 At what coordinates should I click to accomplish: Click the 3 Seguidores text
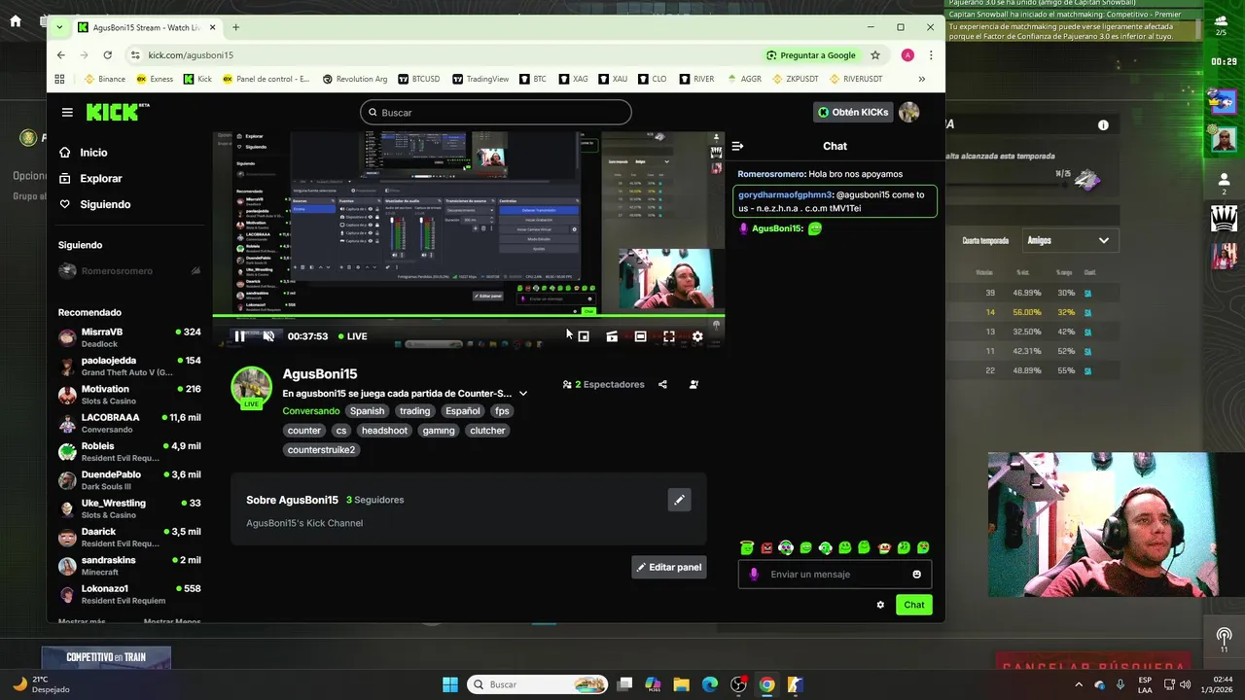click(374, 500)
